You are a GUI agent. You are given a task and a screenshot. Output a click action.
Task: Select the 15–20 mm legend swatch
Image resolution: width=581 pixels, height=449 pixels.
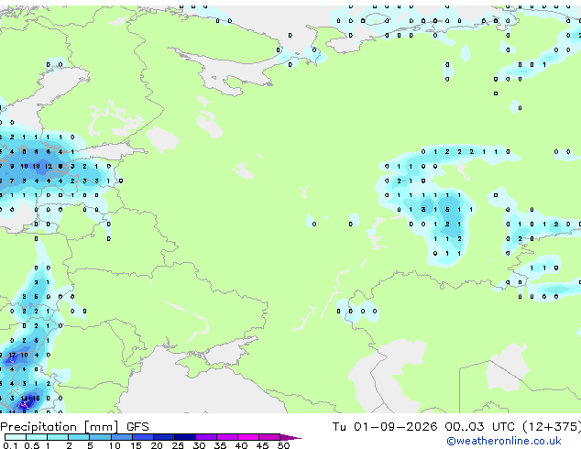pos(143,437)
